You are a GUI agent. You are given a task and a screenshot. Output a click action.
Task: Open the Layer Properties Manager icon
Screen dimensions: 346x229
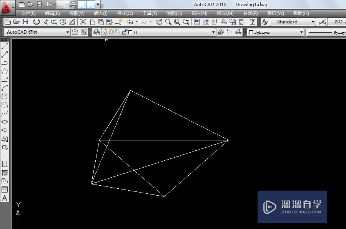pos(96,32)
